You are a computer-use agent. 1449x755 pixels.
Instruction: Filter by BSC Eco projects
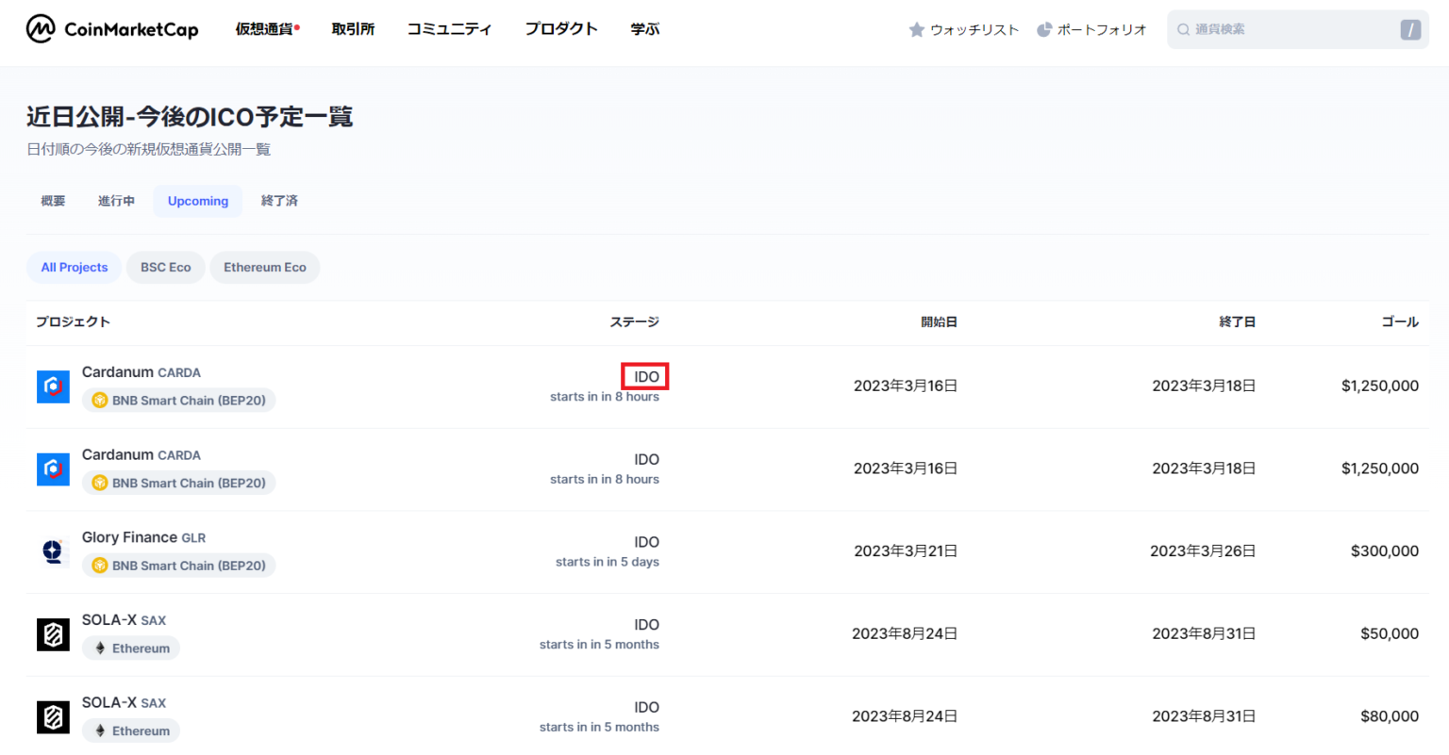coord(165,268)
